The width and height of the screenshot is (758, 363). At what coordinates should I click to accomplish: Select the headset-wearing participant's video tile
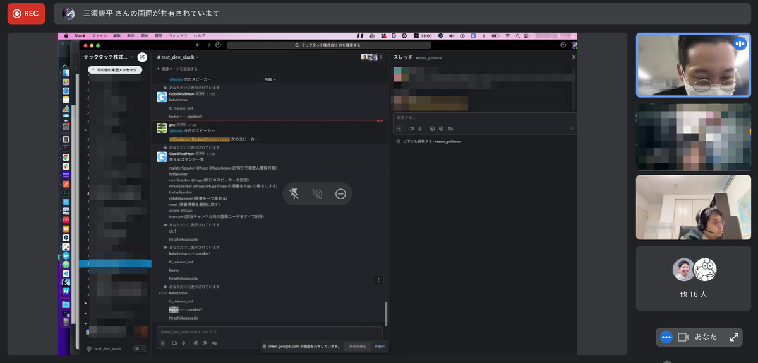pyautogui.click(x=694, y=207)
